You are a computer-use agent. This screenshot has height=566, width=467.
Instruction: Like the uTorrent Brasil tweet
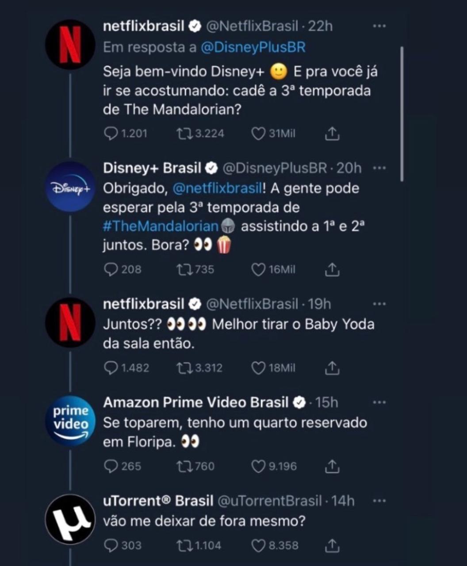[x=258, y=546]
